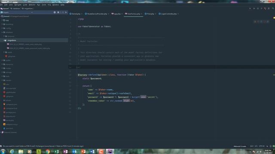Open PowerPoint from taskbar
This screenshot has width=275, height=154.
(x=83, y=151)
